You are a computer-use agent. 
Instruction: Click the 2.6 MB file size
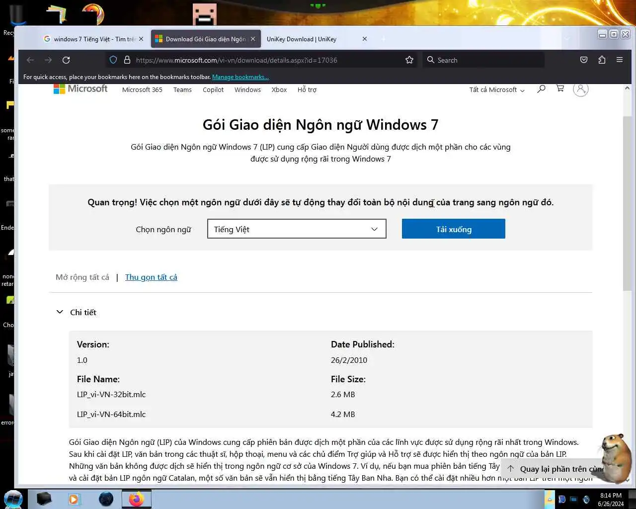click(x=343, y=394)
